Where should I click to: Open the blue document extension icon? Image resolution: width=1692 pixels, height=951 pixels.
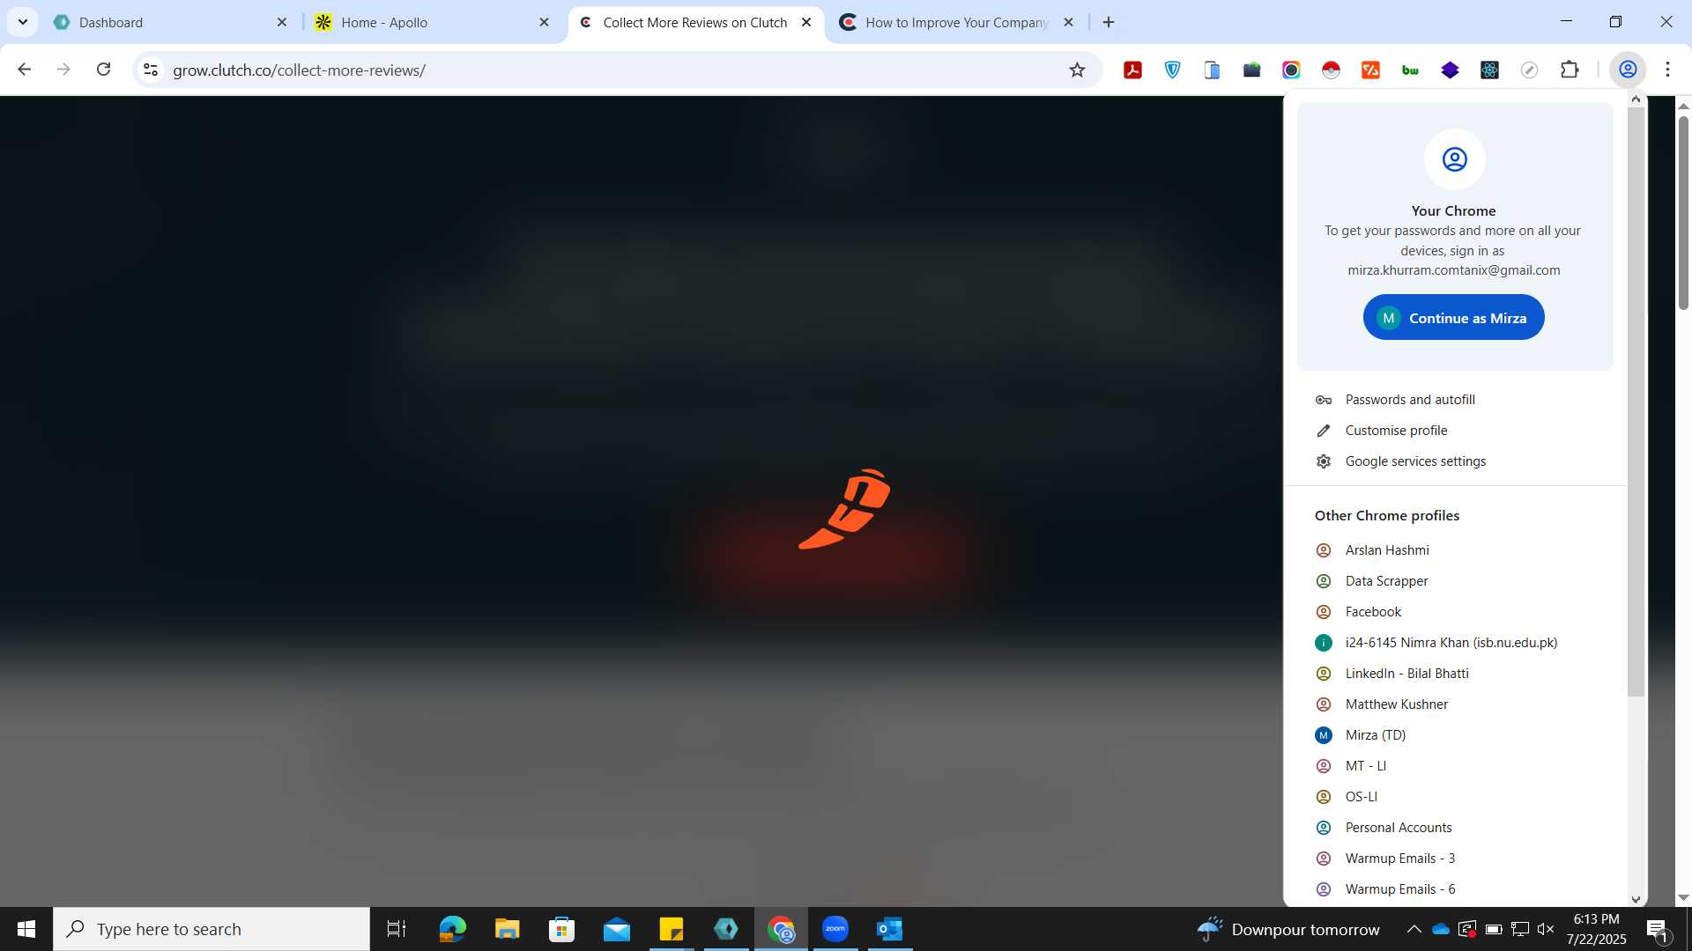coord(1212,70)
